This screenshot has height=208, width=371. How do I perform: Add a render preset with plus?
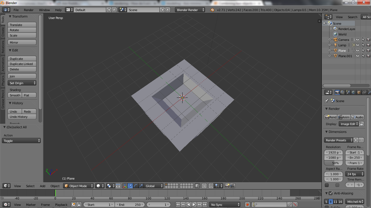(356, 140)
